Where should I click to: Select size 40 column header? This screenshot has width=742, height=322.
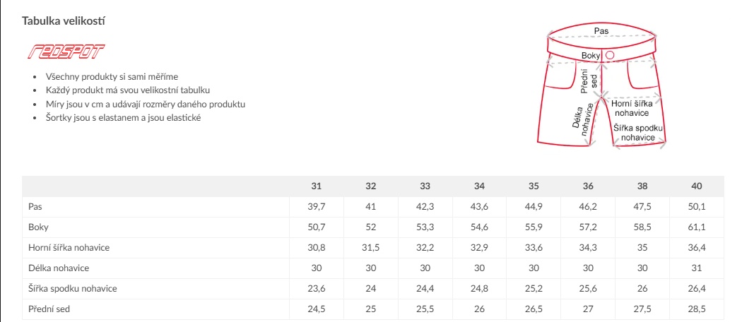point(697,186)
